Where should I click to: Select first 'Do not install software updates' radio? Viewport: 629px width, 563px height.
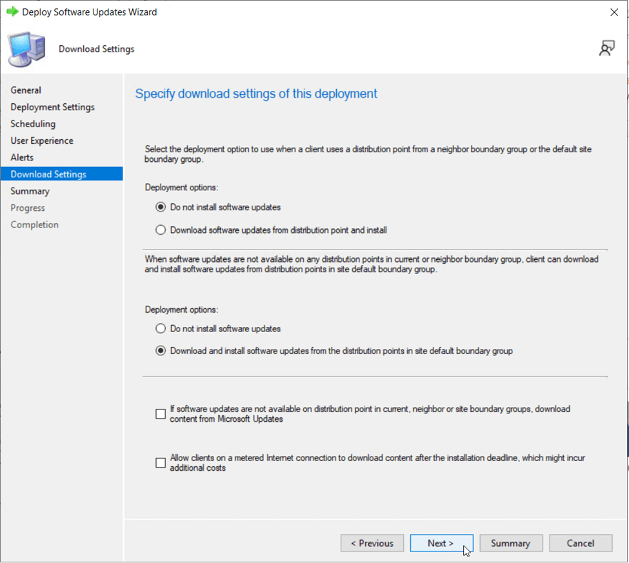(x=161, y=208)
